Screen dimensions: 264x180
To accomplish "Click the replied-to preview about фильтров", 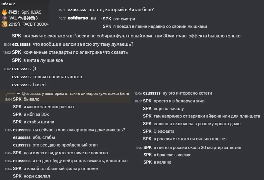I will tap(75, 93).
